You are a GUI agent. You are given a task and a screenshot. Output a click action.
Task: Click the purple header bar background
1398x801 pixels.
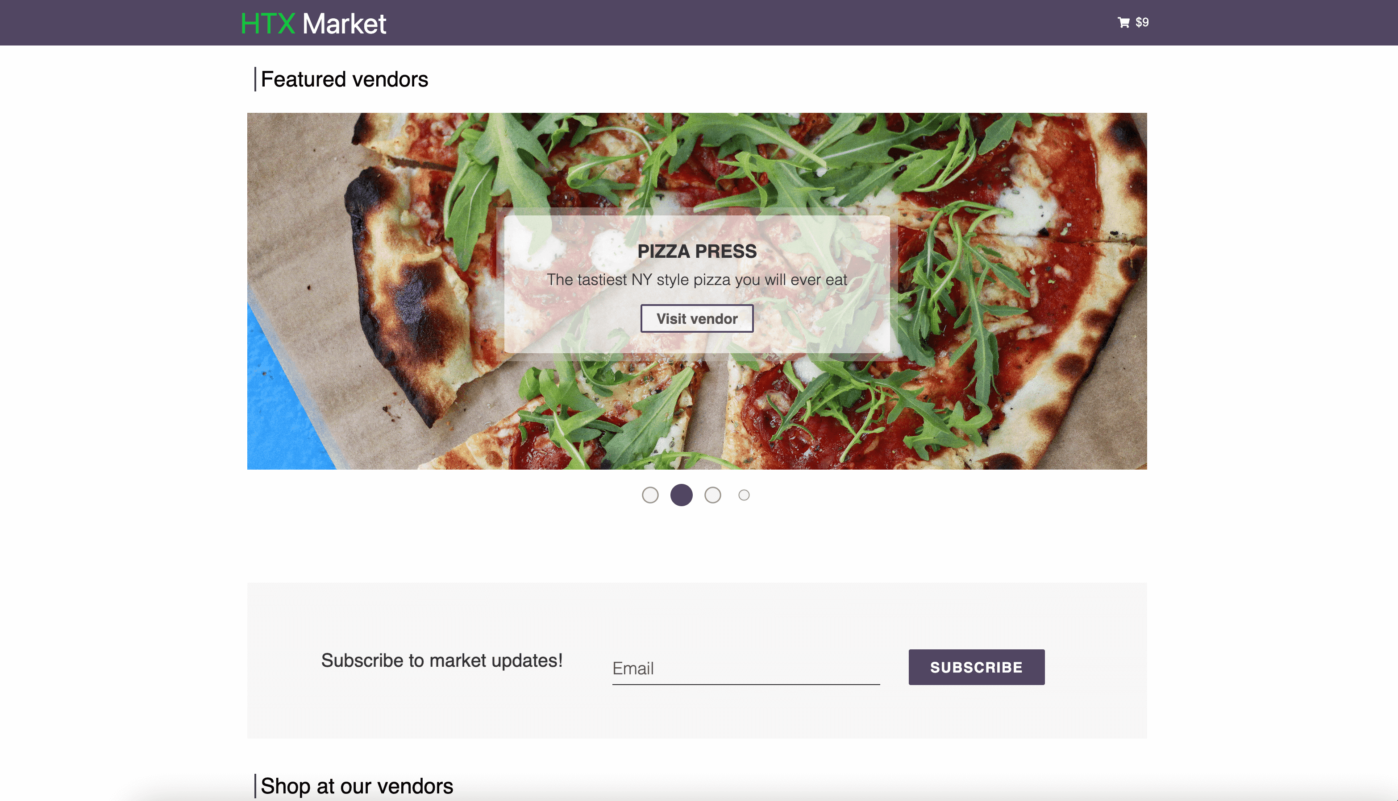click(x=716, y=23)
